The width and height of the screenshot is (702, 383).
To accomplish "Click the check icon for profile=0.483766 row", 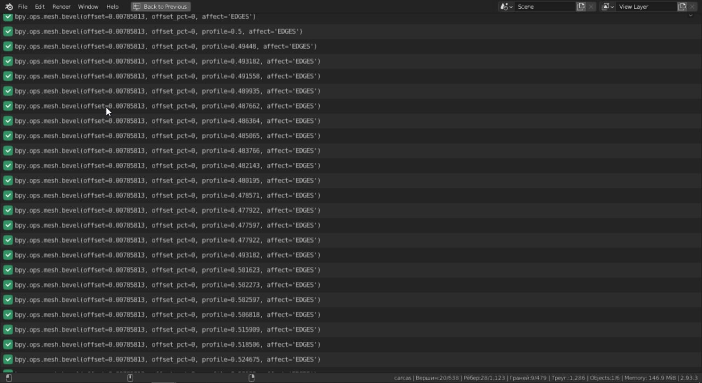I will (8, 150).
